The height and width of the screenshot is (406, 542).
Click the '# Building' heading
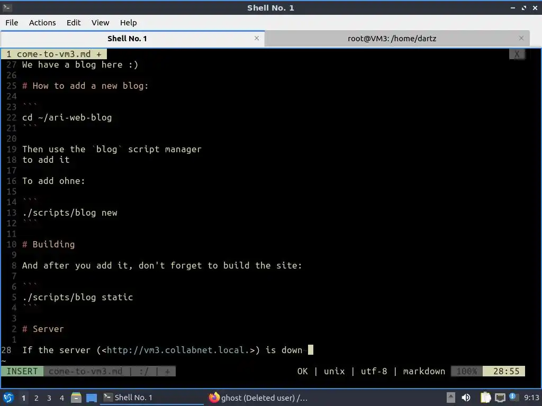click(x=48, y=244)
